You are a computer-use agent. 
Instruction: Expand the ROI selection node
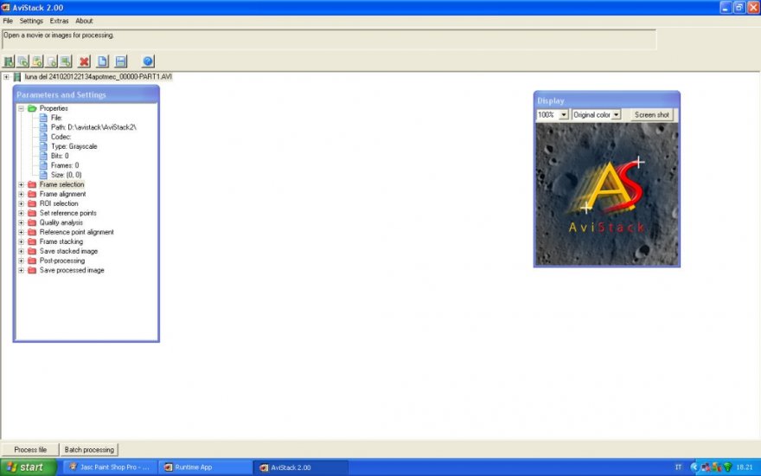22,203
